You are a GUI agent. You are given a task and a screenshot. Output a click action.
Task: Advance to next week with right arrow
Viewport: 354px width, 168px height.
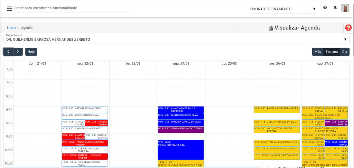(18, 52)
